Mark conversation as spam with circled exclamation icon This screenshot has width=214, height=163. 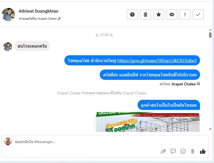[132, 14]
